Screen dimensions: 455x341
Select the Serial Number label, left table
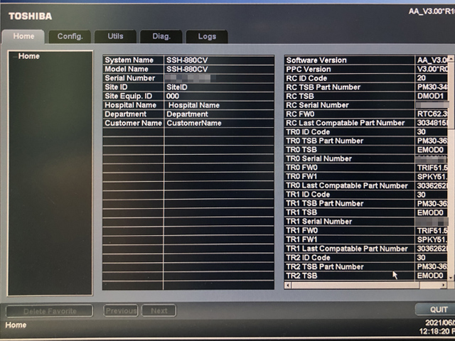[133, 78]
